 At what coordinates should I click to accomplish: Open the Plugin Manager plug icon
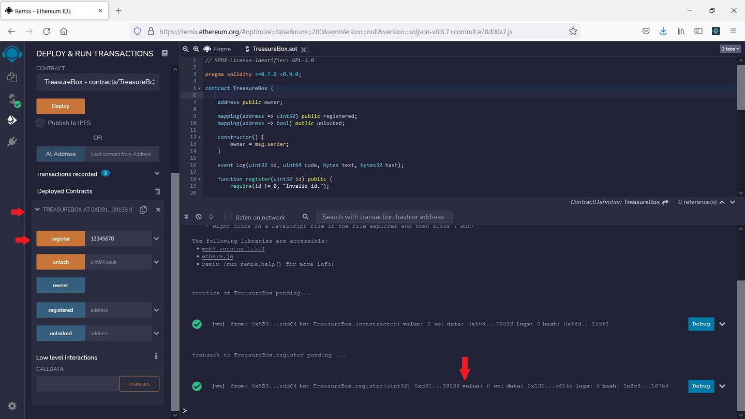tap(12, 141)
